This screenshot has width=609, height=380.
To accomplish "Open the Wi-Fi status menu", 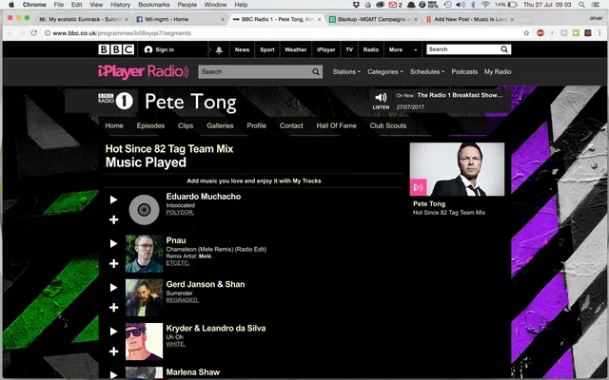I will click(x=485, y=5).
